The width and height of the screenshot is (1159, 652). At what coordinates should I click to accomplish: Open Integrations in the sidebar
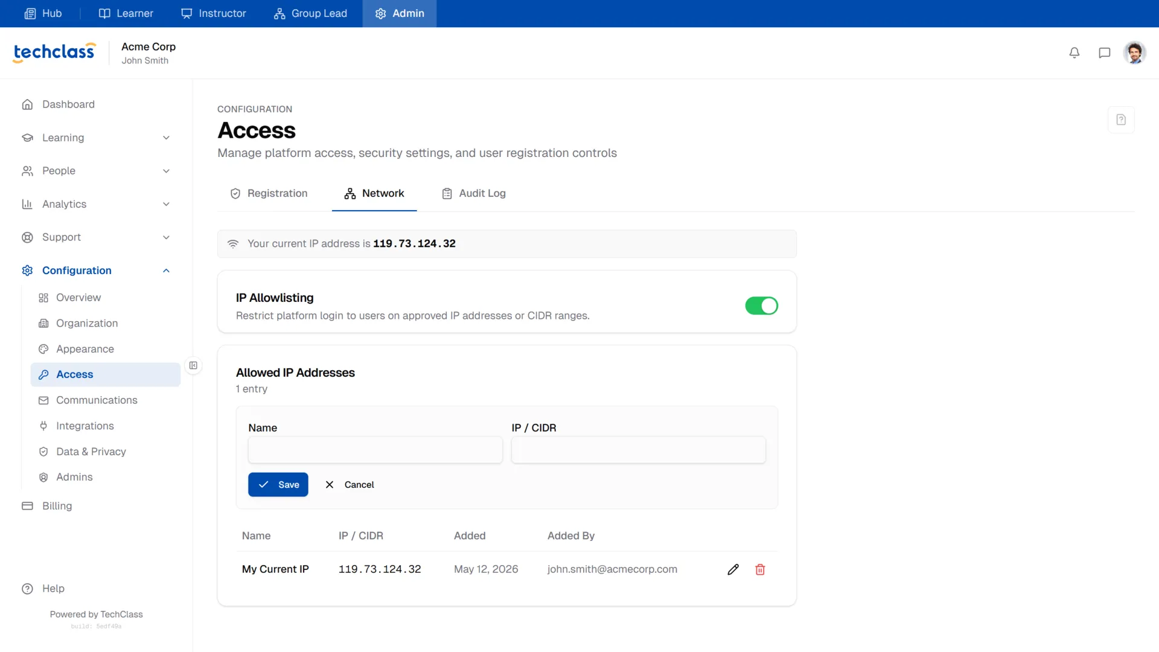point(106,426)
